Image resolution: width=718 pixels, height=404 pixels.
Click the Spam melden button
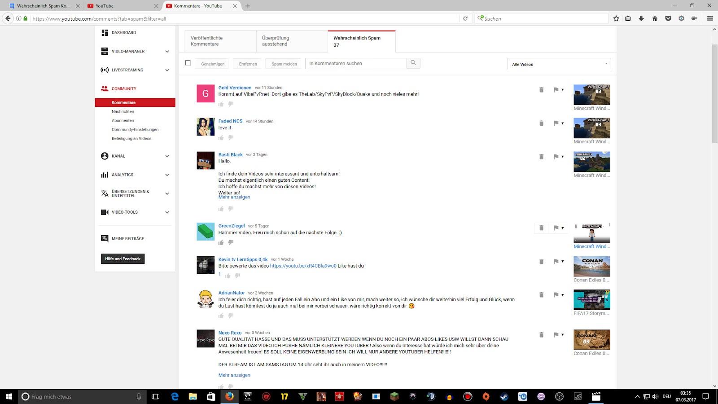click(284, 64)
